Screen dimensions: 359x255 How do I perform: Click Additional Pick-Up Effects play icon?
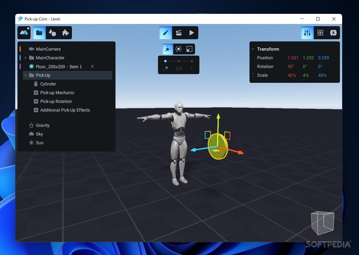tap(36, 110)
